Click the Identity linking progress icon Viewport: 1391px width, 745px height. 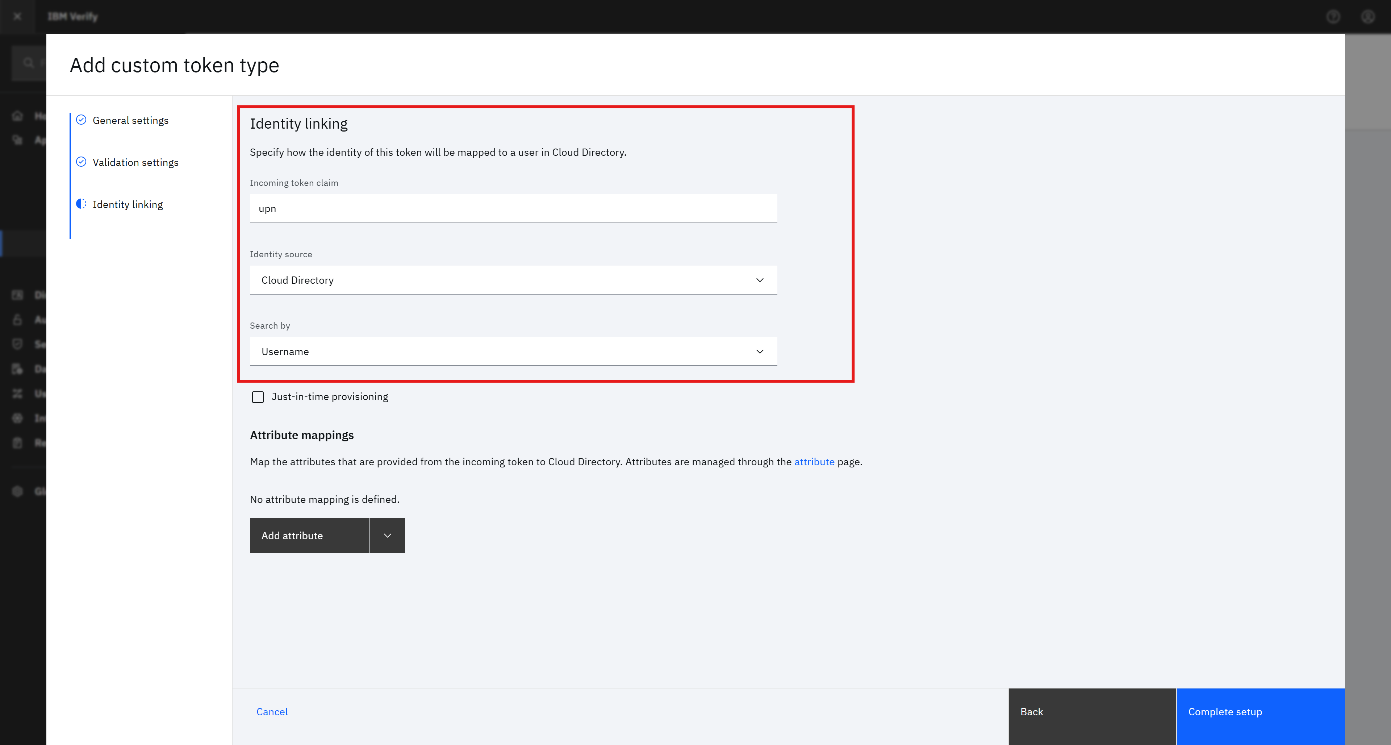(81, 204)
